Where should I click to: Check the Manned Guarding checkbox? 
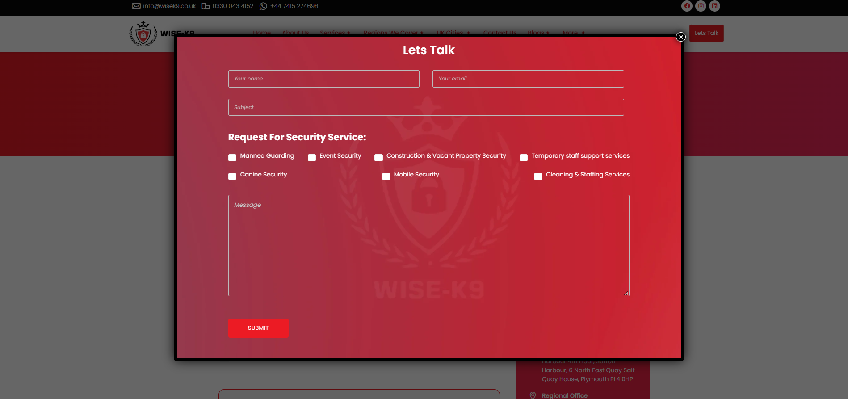click(x=232, y=157)
